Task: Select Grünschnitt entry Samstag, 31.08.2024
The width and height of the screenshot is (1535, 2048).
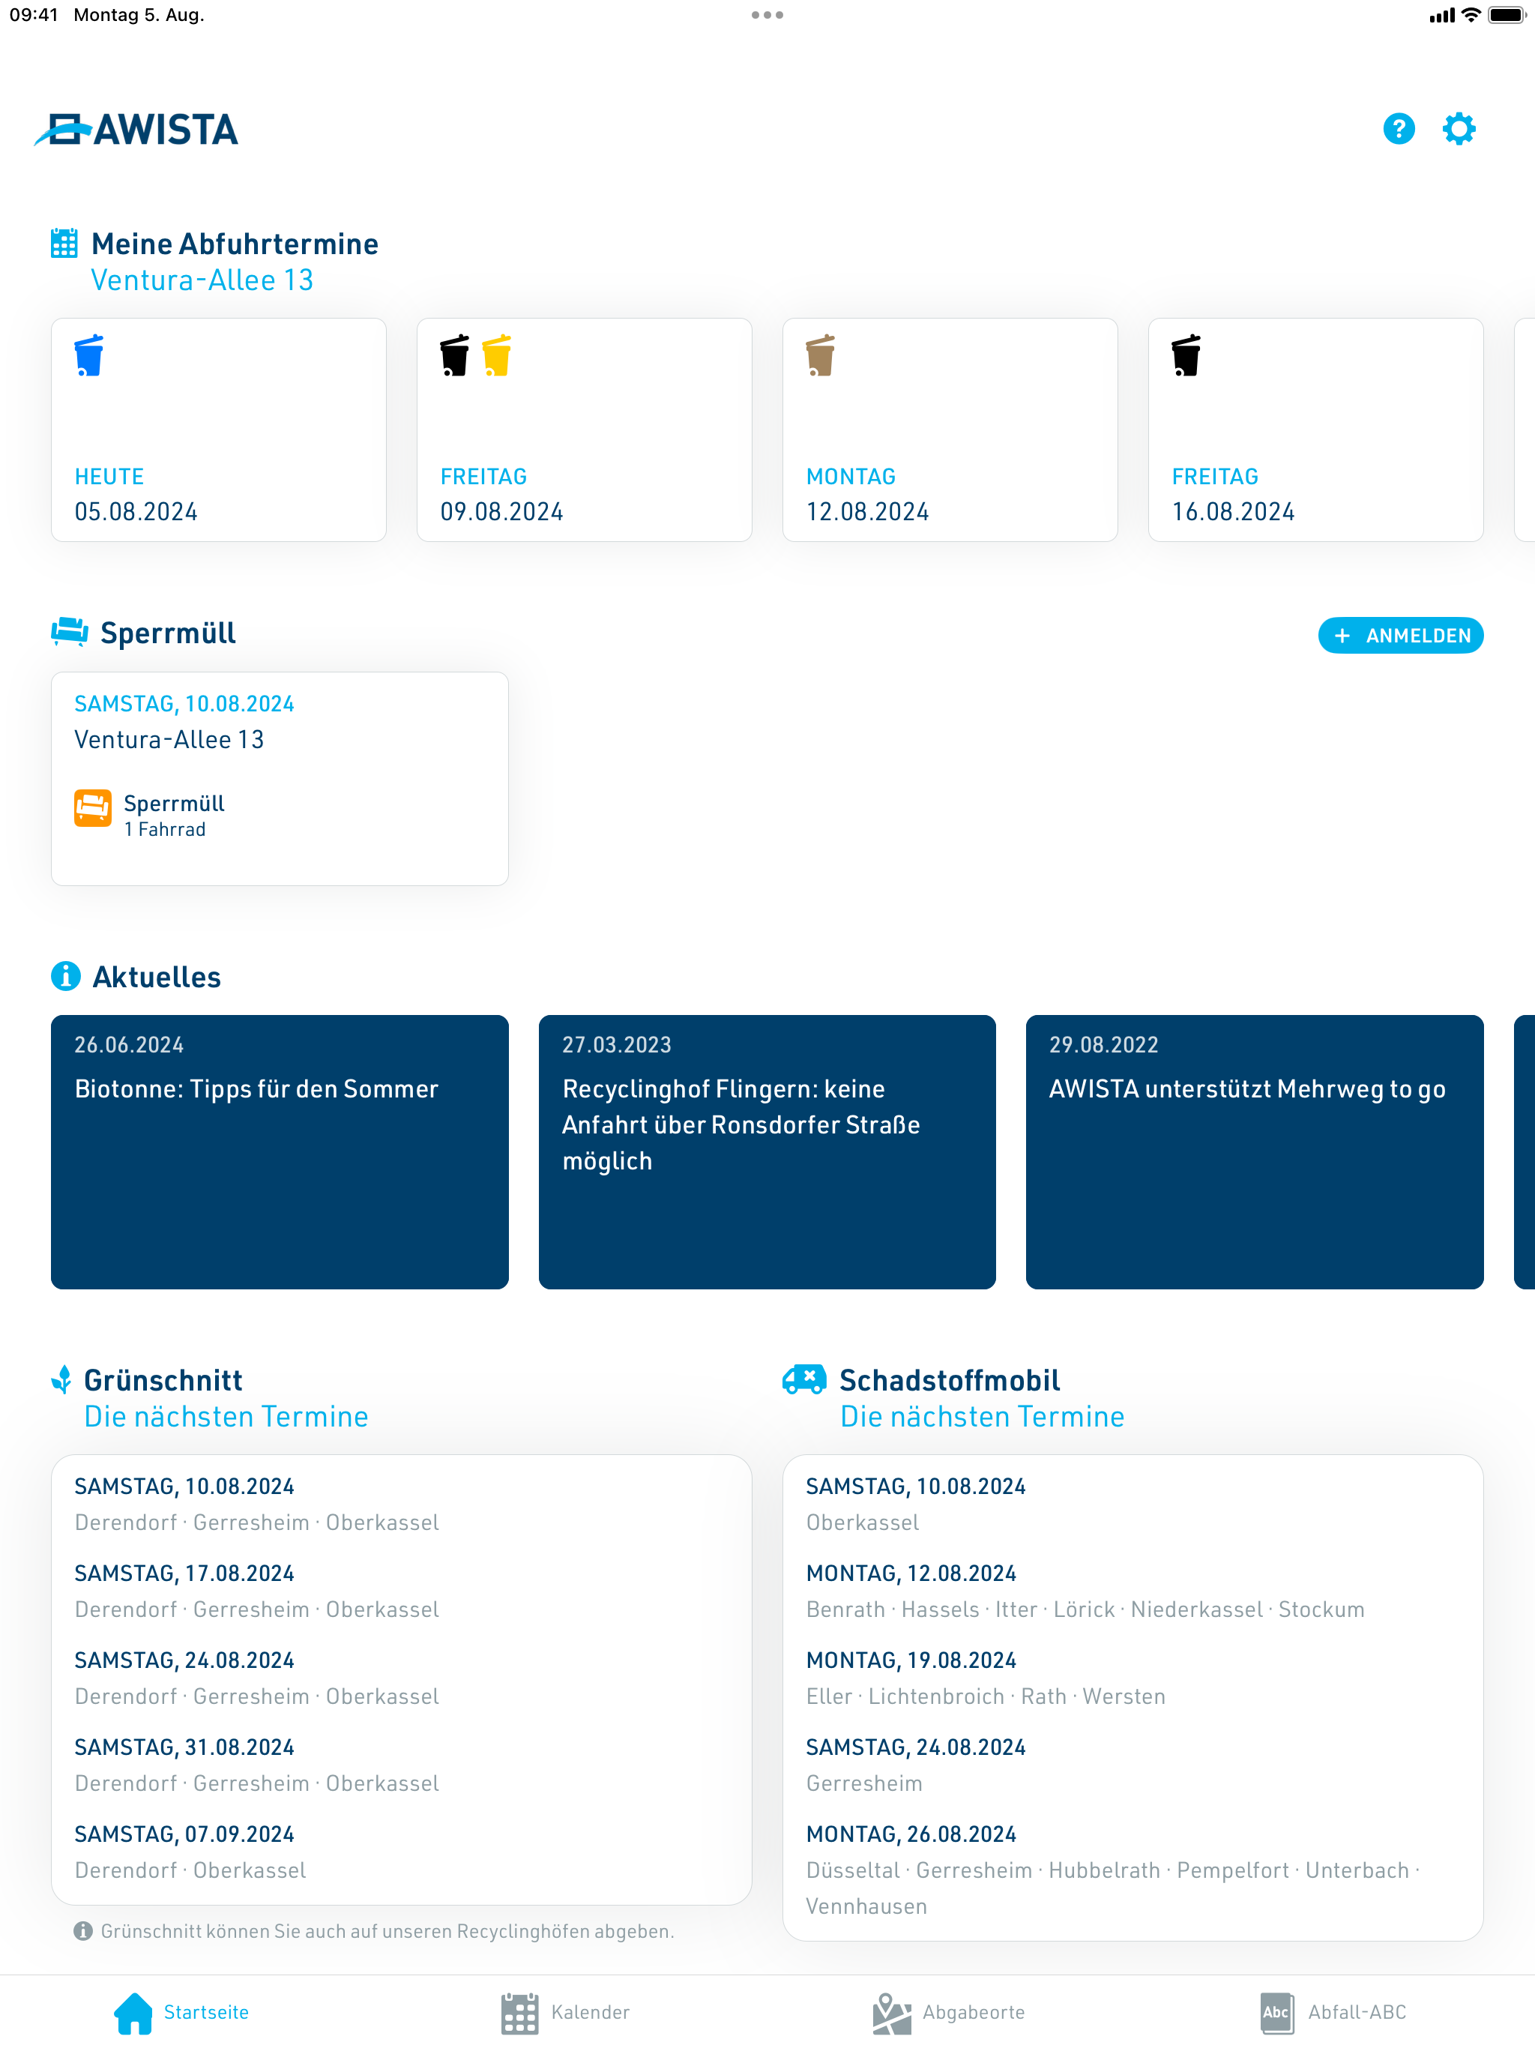Action: click(401, 1765)
